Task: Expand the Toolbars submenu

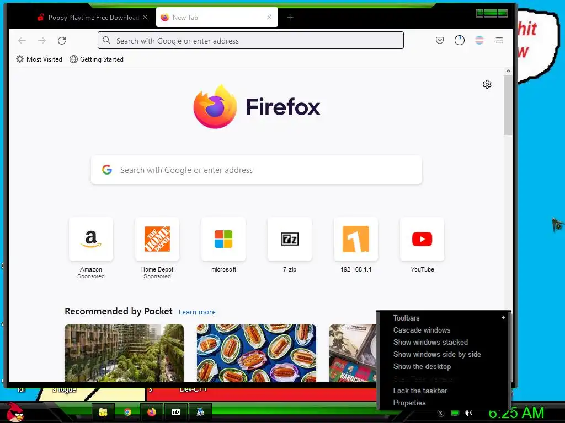Action: [x=444, y=318]
